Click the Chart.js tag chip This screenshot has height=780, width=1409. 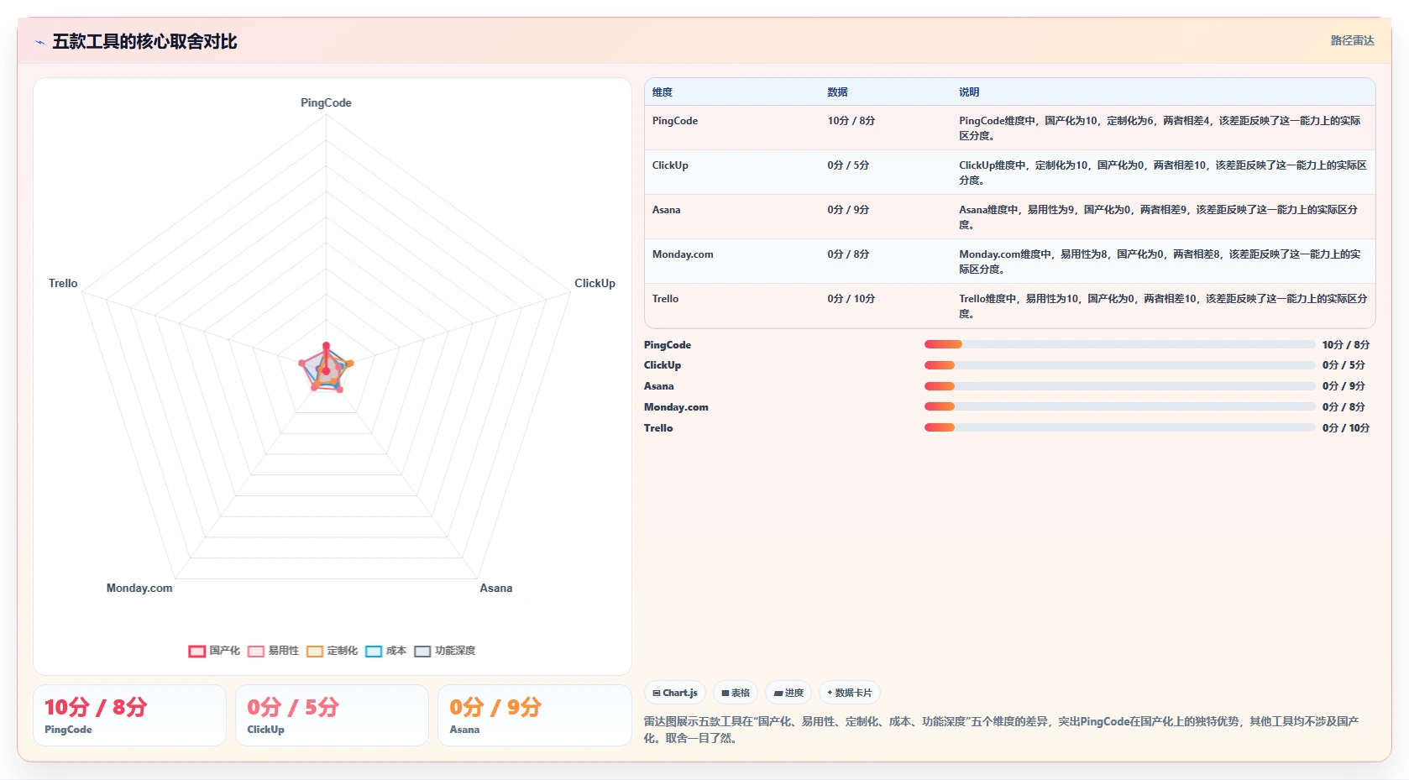675,693
